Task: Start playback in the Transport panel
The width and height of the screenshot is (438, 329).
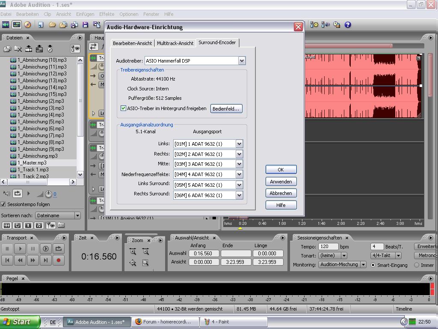Action: (x=20, y=248)
